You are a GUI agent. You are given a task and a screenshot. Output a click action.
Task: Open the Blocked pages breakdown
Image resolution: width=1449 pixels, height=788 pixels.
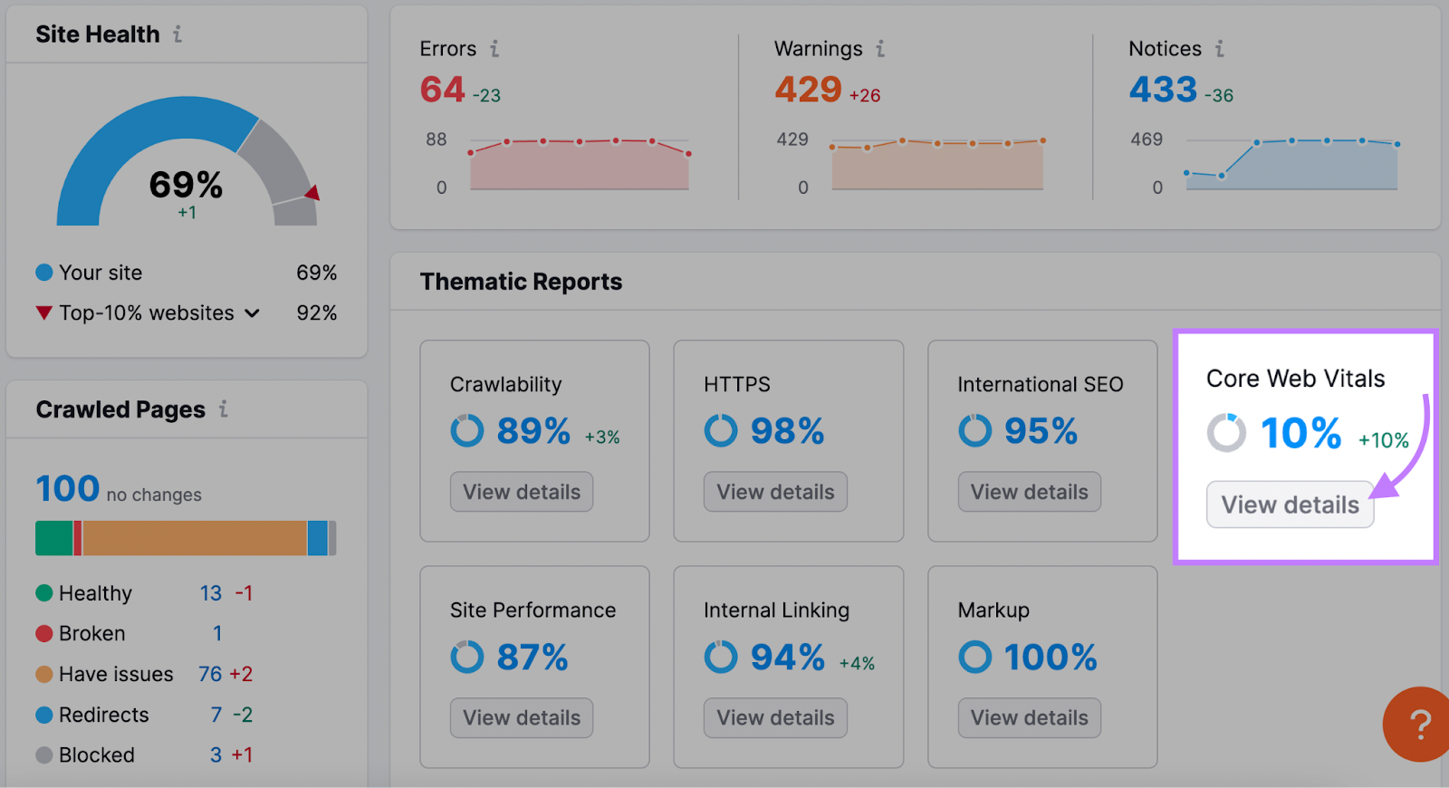tap(95, 754)
